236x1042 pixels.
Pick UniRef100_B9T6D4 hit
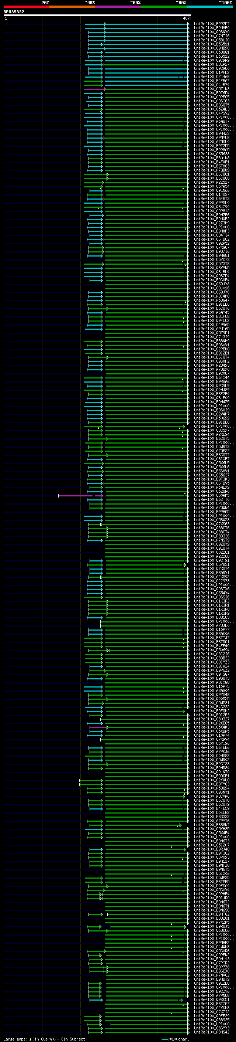pyautogui.click(x=212, y=93)
